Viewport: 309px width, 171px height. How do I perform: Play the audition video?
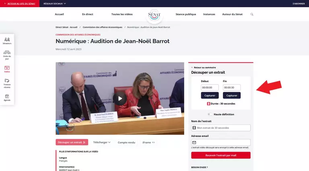click(119, 99)
